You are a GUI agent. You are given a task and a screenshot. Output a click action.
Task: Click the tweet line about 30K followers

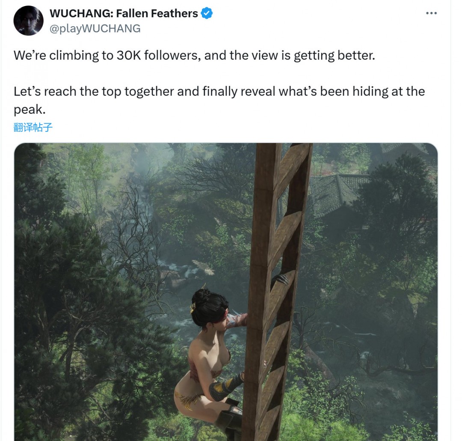click(x=195, y=56)
